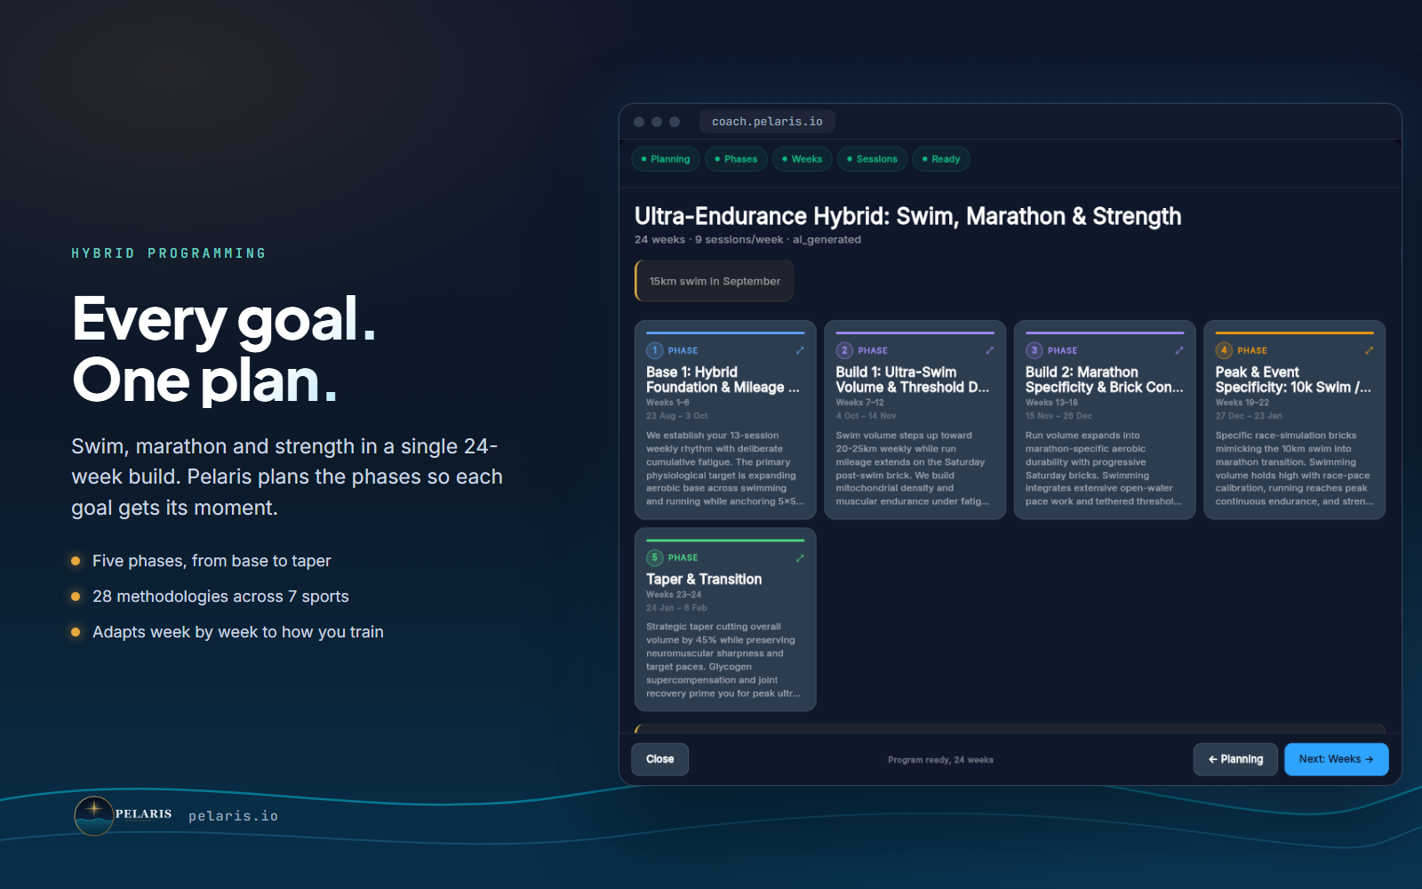Click '15 Nov – 26 Dec' date range
1422x889 pixels.
point(1059,416)
